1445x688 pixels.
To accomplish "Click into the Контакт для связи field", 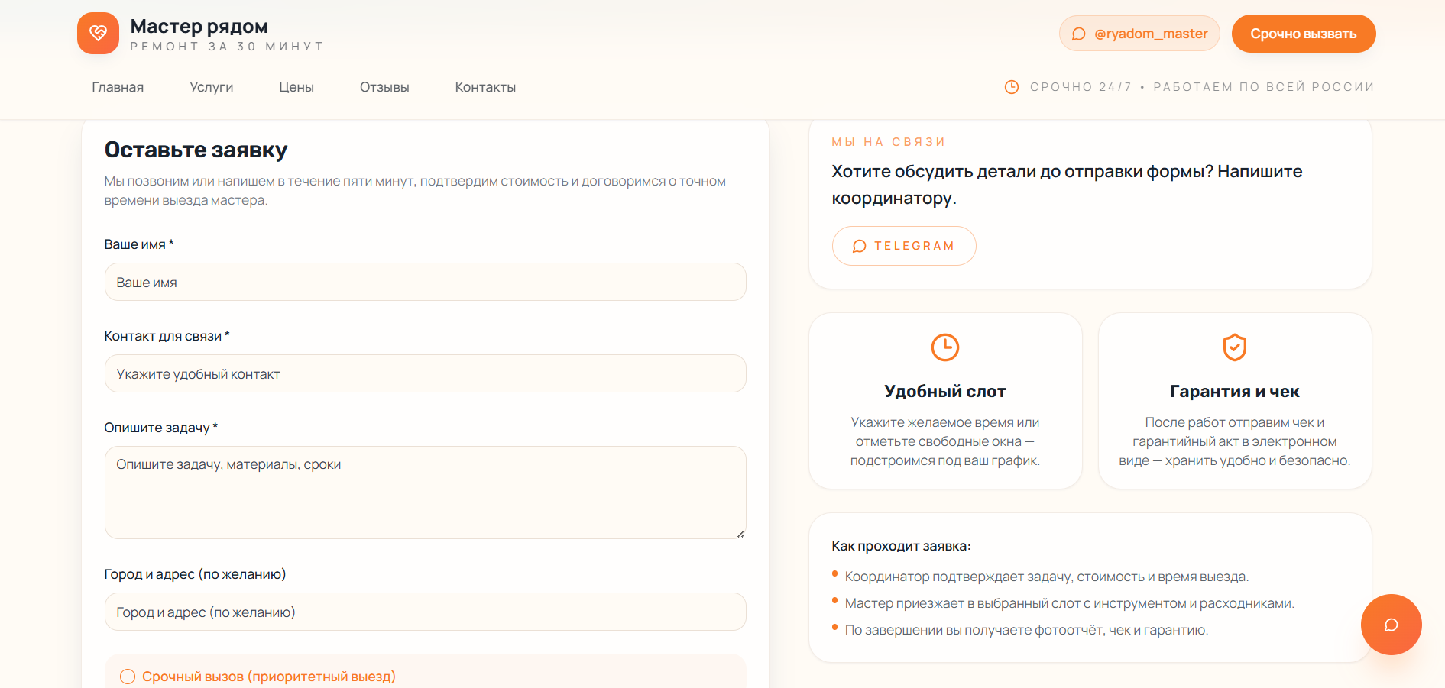I will (425, 374).
